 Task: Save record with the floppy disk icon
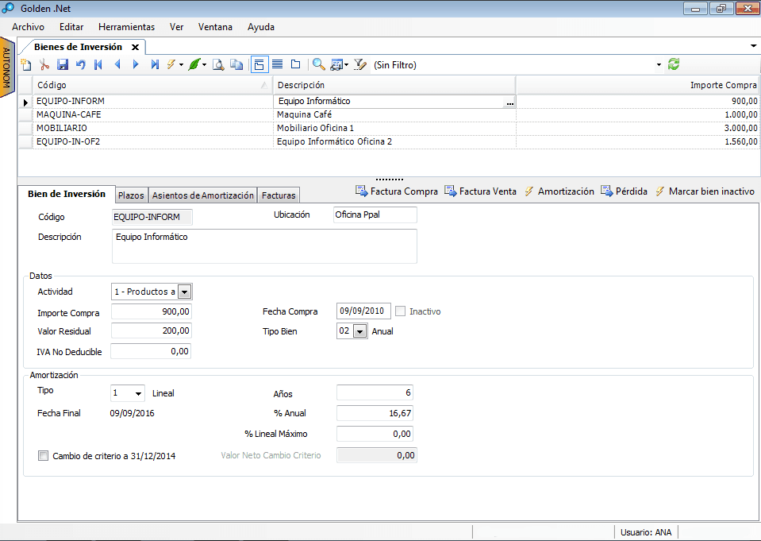pos(63,65)
